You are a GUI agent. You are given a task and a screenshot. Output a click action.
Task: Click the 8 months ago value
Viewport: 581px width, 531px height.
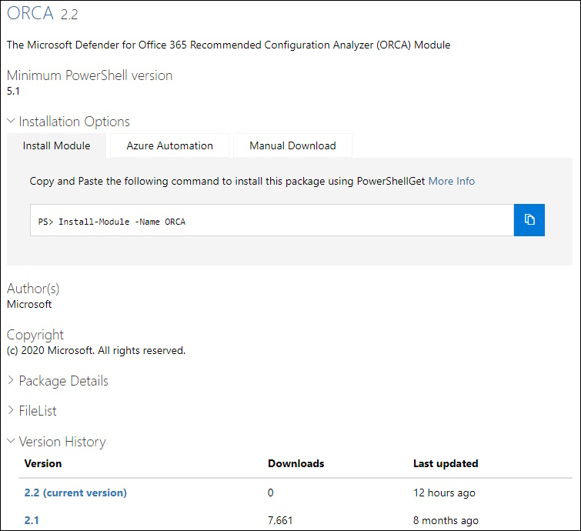(x=446, y=520)
